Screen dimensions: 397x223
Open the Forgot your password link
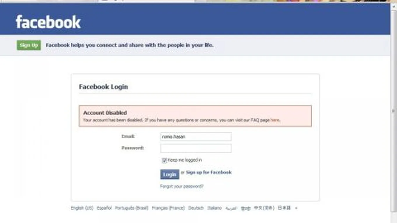point(182,186)
